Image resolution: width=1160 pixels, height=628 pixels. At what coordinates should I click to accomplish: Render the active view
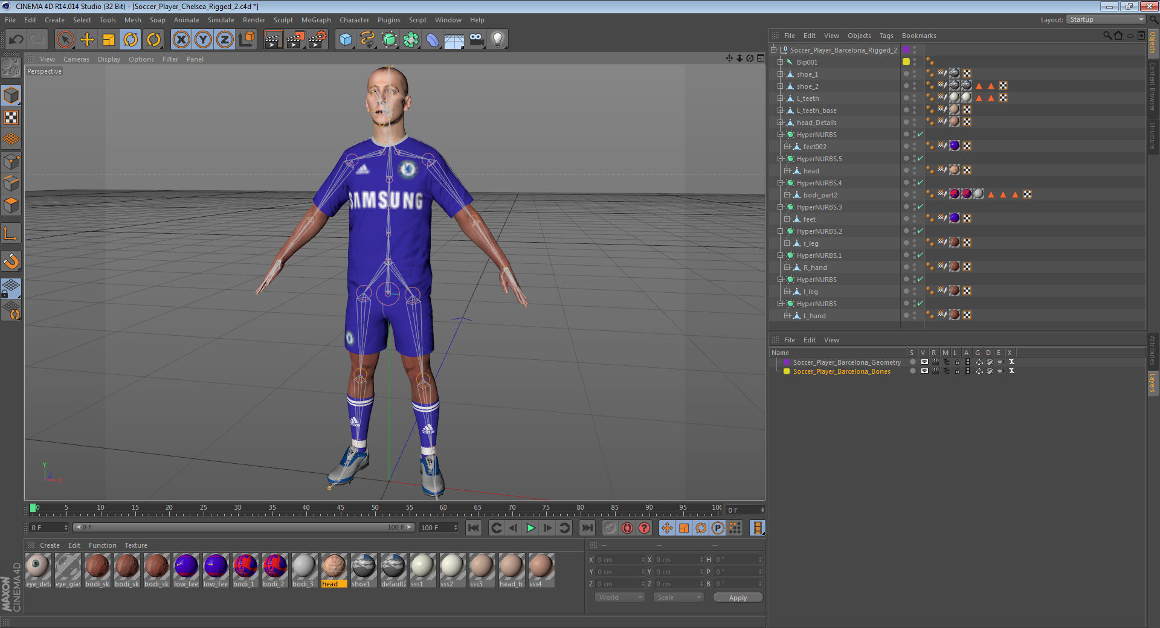(x=273, y=40)
